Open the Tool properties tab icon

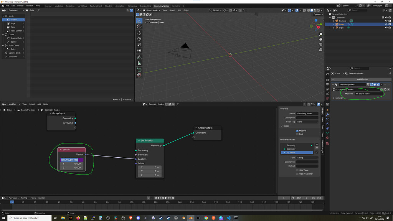327,74
